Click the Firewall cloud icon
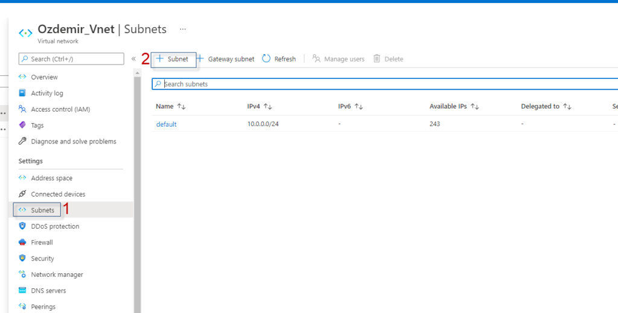Image resolution: width=618 pixels, height=313 pixels. (x=22, y=242)
